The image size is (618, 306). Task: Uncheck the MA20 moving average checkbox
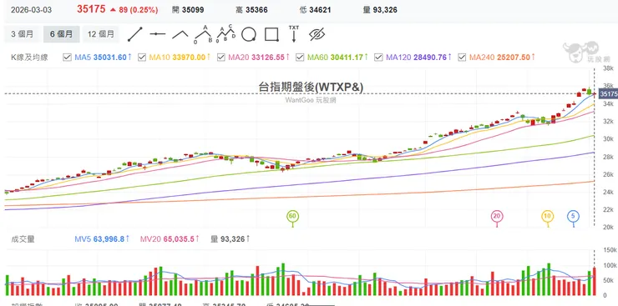(x=221, y=58)
